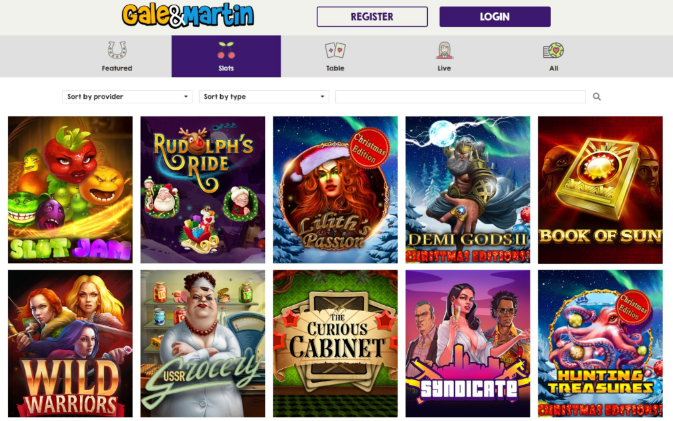Click the search magnifier icon
The height and width of the screenshot is (421, 673).
click(597, 97)
